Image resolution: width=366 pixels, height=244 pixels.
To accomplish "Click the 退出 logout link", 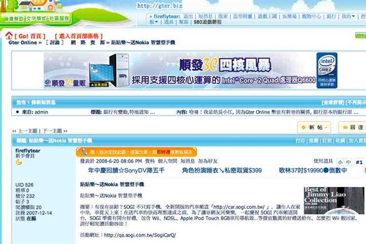I will (x=188, y=17).
